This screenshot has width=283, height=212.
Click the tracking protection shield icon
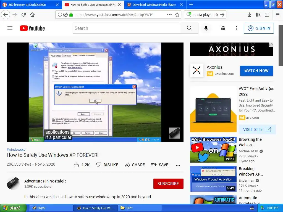pos(65,15)
